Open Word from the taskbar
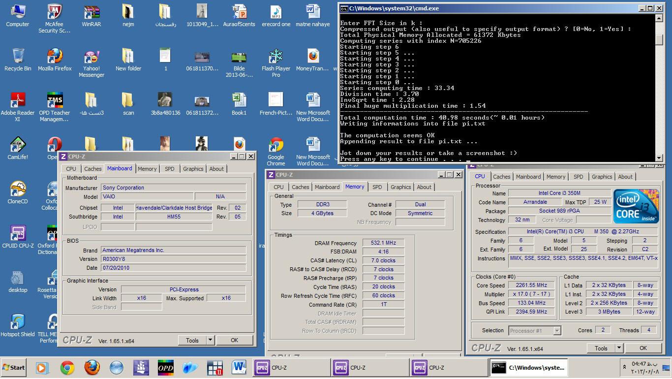Image resolution: width=672 pixels, height=379 pixels. [x=239, y=368]
